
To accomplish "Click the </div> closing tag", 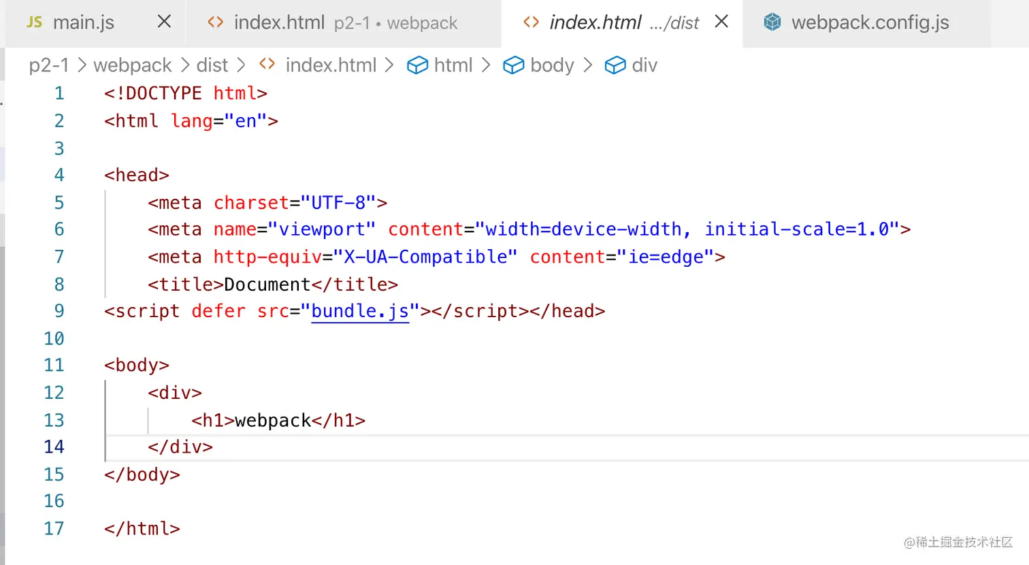I will point(180,447).
